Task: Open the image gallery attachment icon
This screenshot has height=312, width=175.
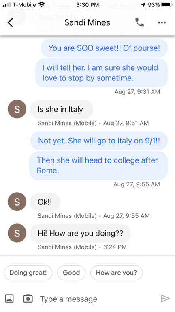Action: tap(9, 299)
